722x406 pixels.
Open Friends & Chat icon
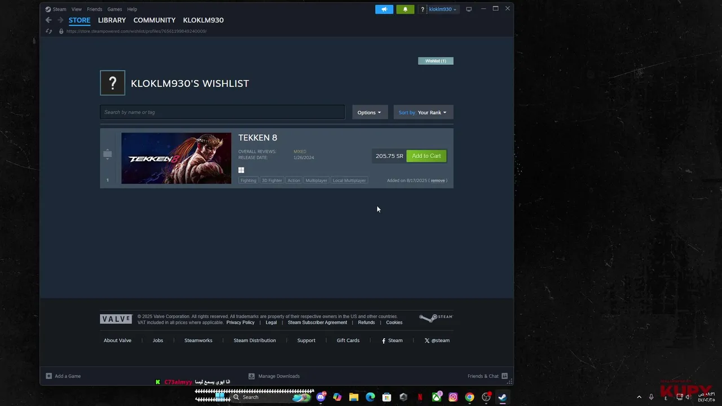[504, 376]
